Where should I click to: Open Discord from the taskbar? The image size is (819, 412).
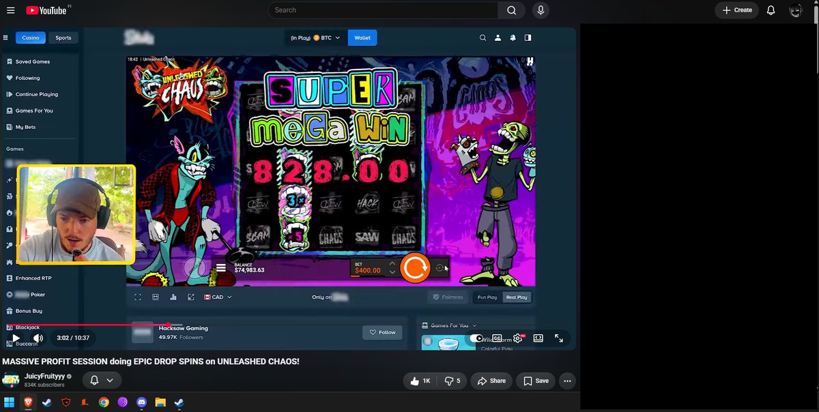[141, 402]
